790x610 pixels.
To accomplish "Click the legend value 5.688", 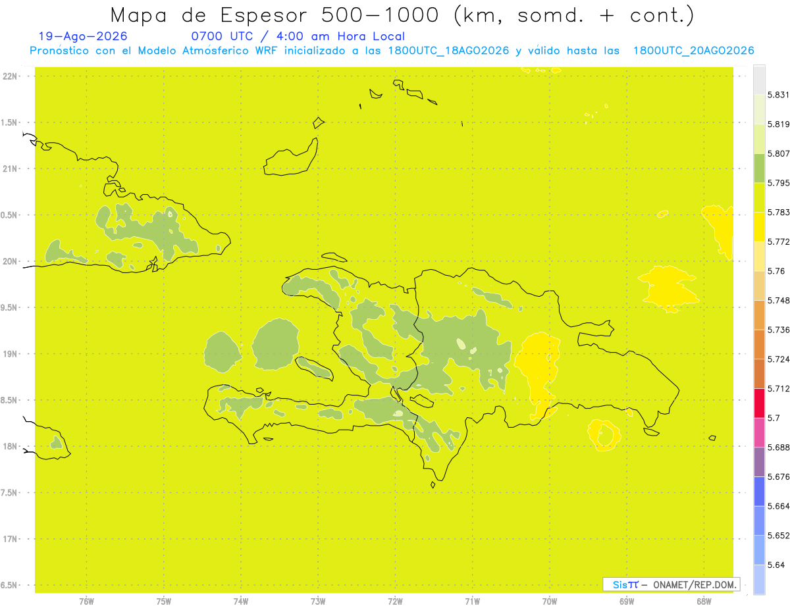I will (x=778, y=447).
